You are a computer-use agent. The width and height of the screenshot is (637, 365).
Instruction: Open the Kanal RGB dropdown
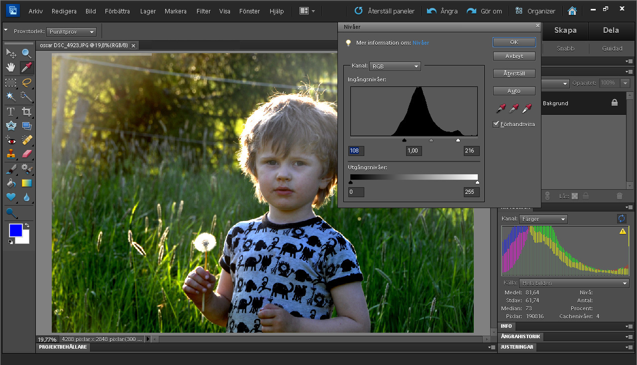pos(395,66)
